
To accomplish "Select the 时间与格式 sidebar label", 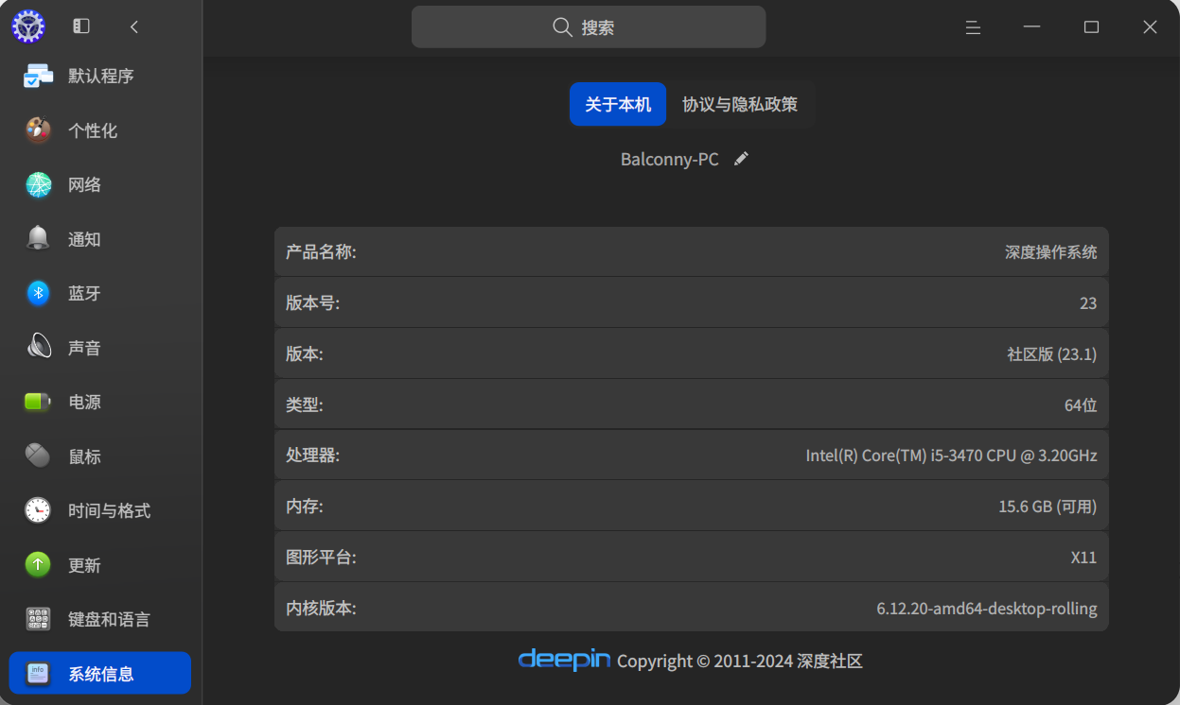I will (x=110, y=511).
